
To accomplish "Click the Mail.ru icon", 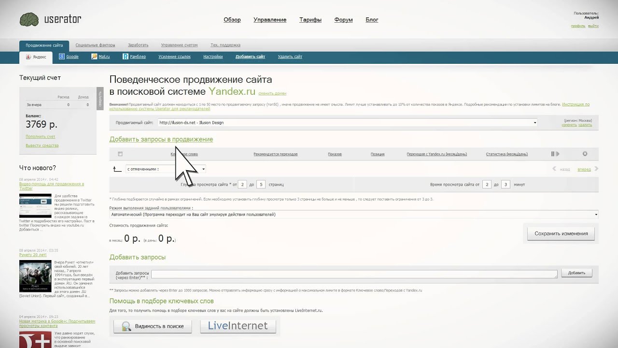I will pos(95,57).
